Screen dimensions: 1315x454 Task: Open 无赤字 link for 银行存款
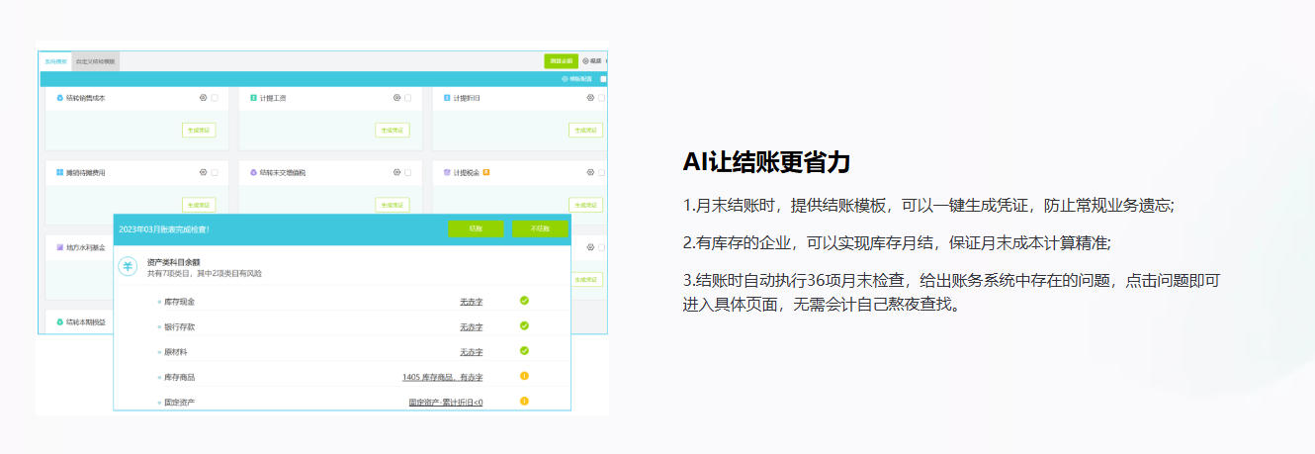(x=472, y=326)
